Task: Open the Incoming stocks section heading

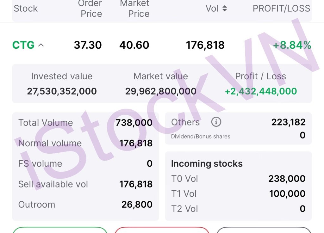Action: click(207, 163)
